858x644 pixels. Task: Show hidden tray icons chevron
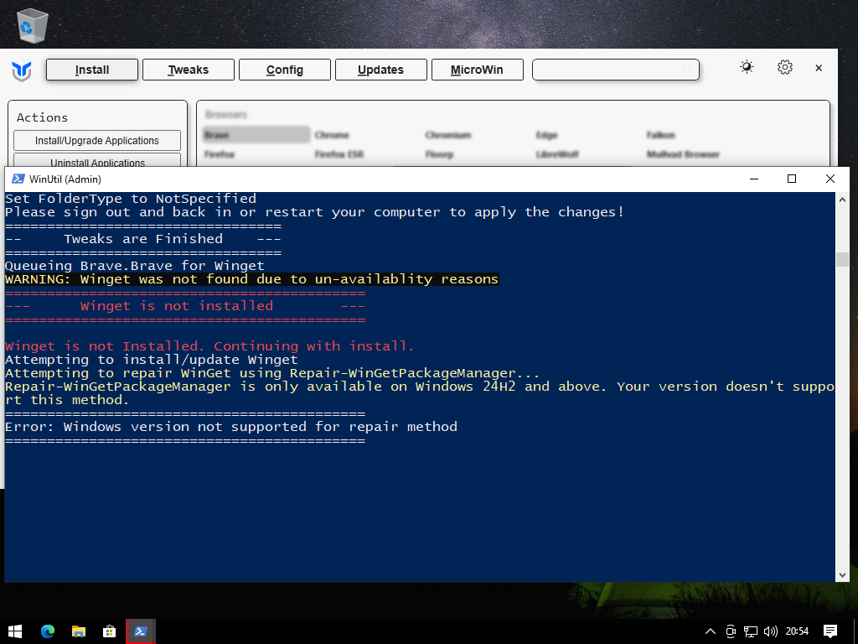click(x=711, y=631)
